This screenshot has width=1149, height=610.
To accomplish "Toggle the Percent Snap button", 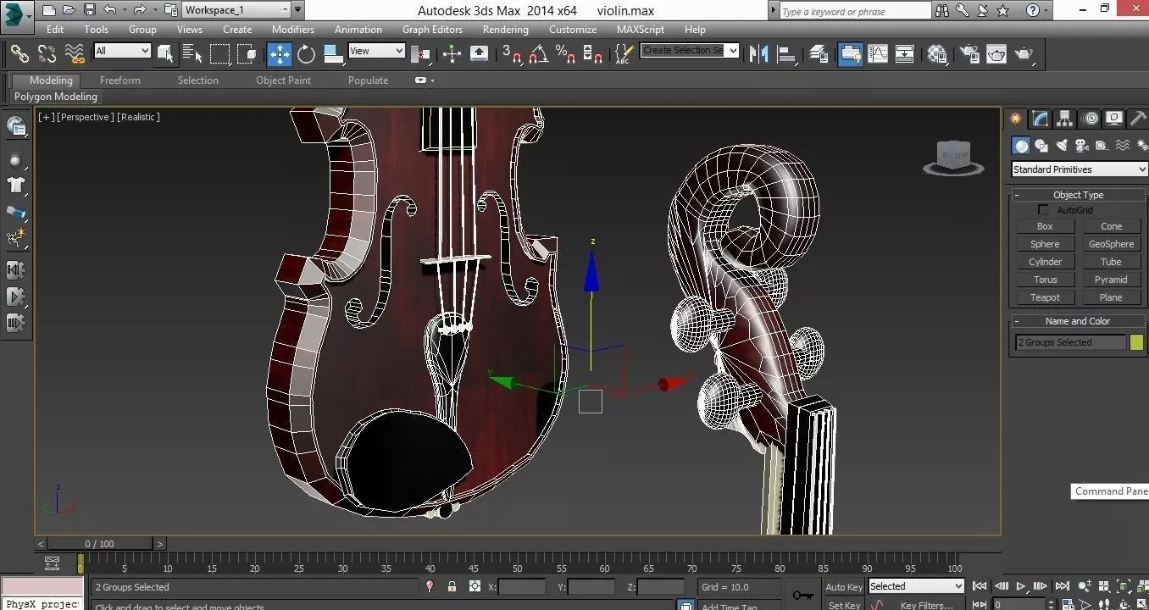I will [x=565, y=54].
